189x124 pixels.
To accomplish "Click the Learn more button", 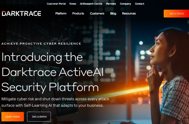I will tap(13, 117).
